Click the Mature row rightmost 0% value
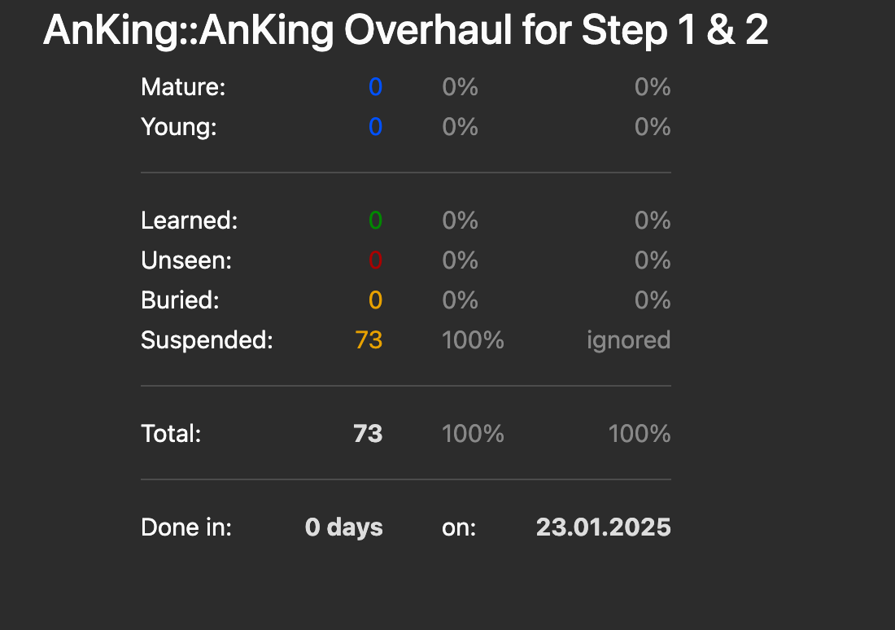 tap(653, 87)
